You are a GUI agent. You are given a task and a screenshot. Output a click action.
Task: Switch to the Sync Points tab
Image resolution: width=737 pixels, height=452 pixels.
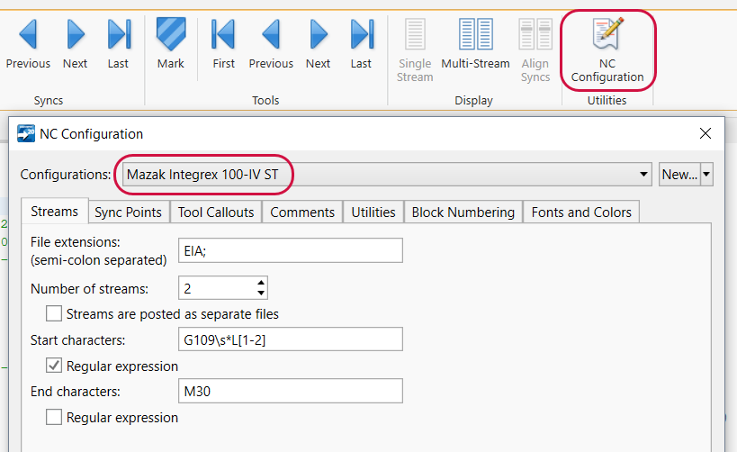(128, 212)
